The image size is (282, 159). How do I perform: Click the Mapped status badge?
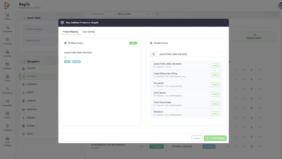tap(157, 146)
